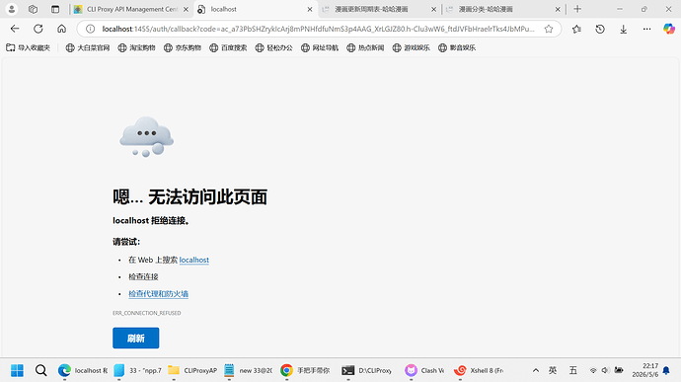Open 百度搜索 bookmark

228,47
